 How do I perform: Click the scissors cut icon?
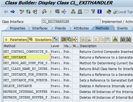(x=96, y=40)
